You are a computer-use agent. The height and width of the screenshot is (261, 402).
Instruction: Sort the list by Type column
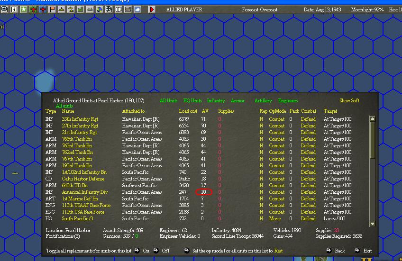[x=51, y=111]
